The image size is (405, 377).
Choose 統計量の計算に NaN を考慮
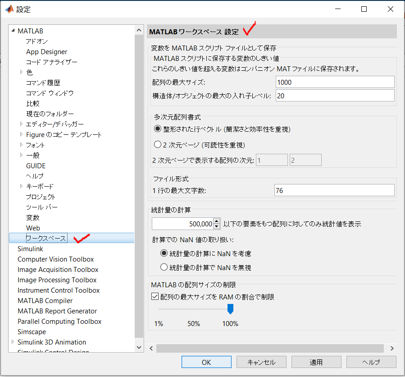164,253
